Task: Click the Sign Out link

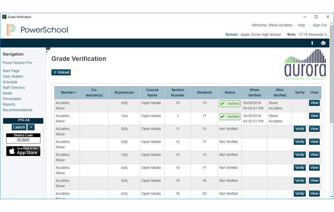Action: point(320,25)
